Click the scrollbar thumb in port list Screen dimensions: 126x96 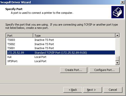(x=117, y=58)
